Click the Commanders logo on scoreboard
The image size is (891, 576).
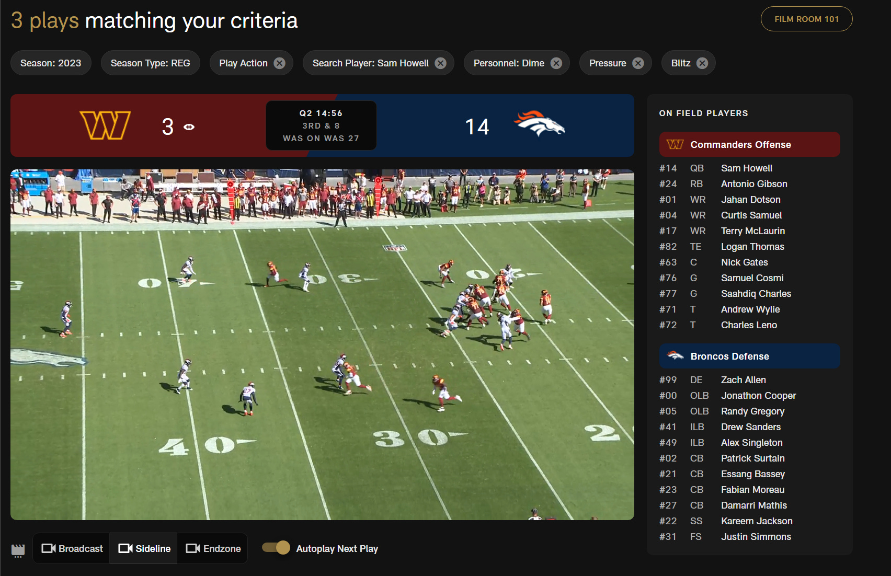point(105,125)
